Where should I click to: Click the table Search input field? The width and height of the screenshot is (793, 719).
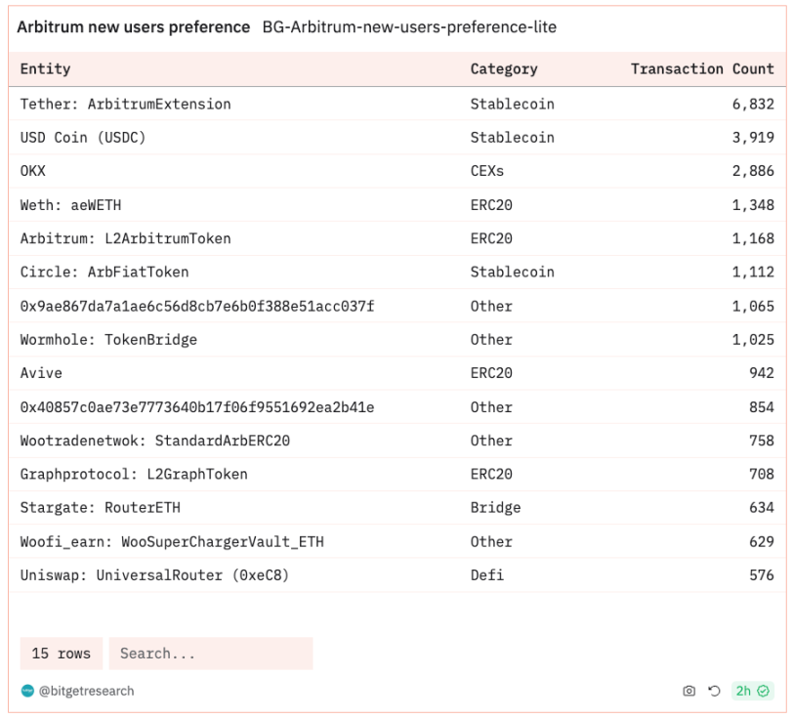click(210, 654)
